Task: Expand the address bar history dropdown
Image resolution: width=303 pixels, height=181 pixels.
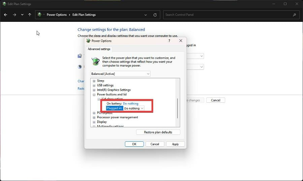Action: pos(145,15)
